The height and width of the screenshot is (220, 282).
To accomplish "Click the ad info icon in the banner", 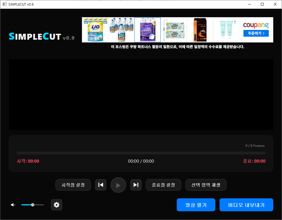I will pos(235,21).
